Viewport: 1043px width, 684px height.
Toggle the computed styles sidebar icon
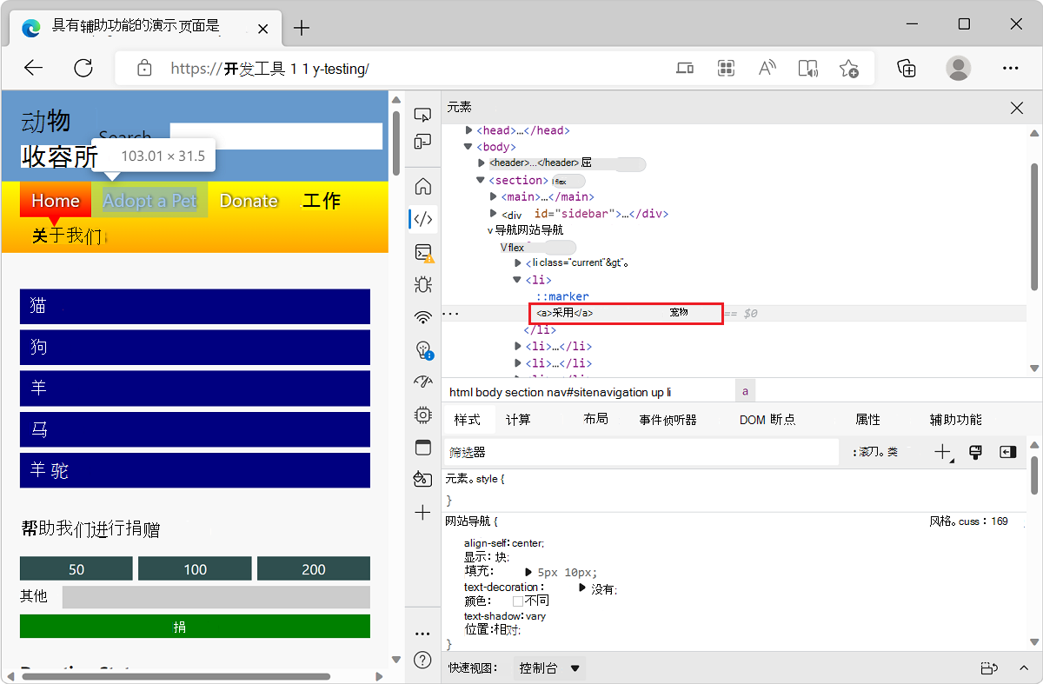(x=1009, y=451)
